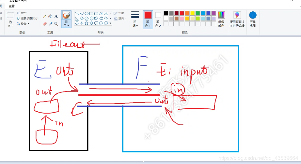This screenshot has height=164, width=301.
Task: Click the 产品提醒 product alert button
Action: tap(253, 19)
